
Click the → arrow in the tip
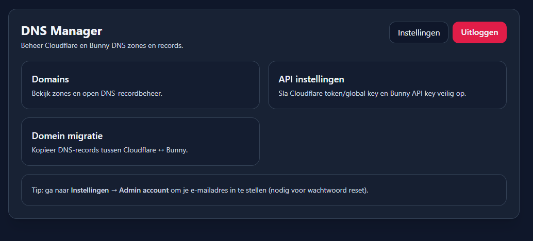pyautogui.click(x=114, y=190)
